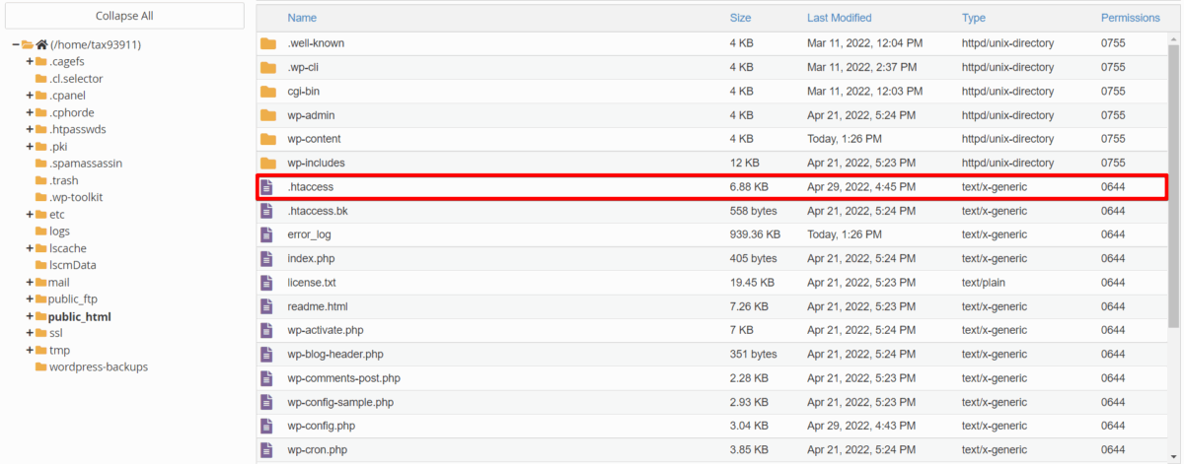Select wordpress-backups in the folder tree
The width and height of the screenshot is (1184, 464).
(98, 367)
